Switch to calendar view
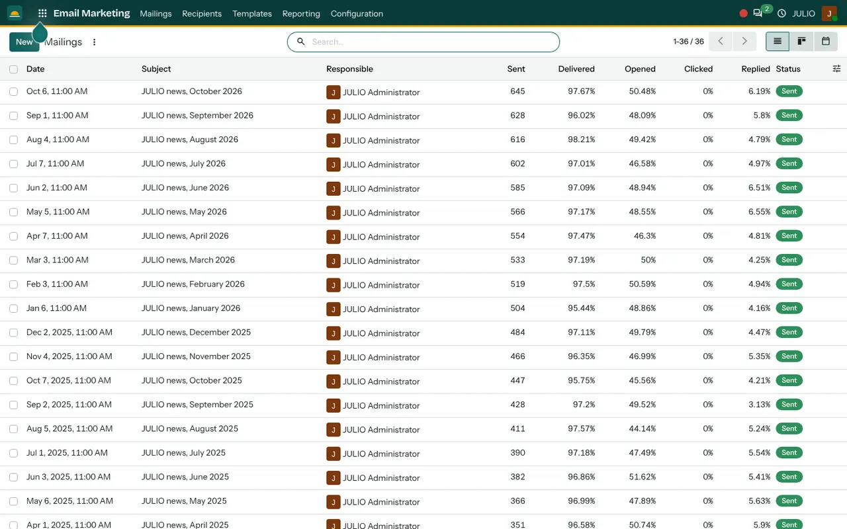Image resolution: width=847 pixels, height=529 pixels. point(826,42)
